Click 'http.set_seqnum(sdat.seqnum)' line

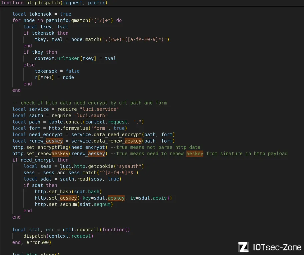point(74,205)
